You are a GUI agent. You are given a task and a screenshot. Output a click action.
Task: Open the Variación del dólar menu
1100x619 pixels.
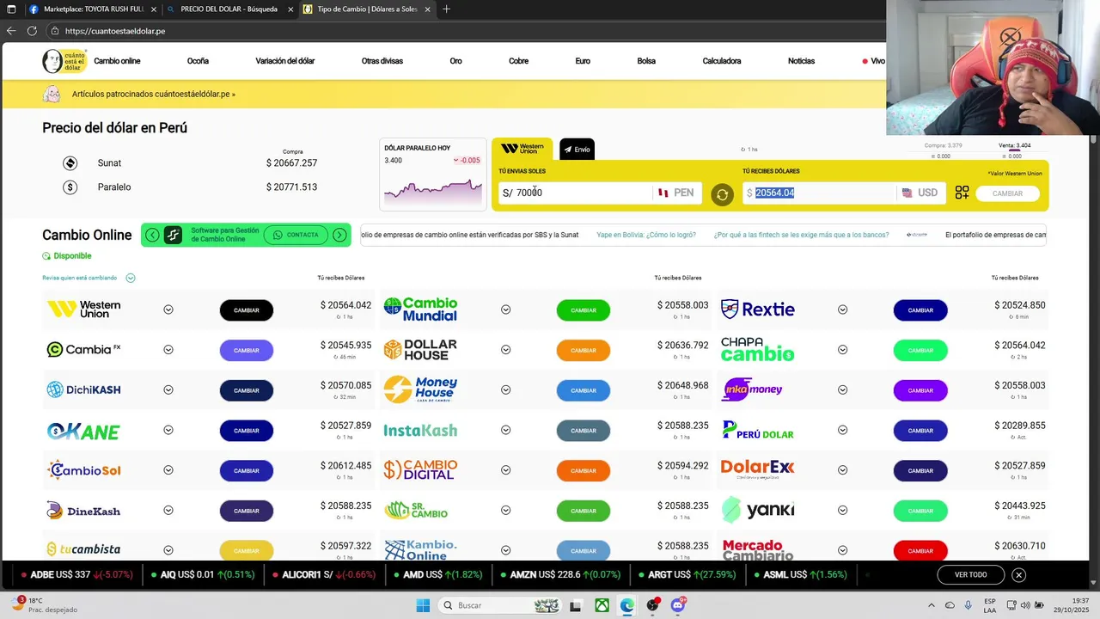pyautogui.click(x=284, y=61)
